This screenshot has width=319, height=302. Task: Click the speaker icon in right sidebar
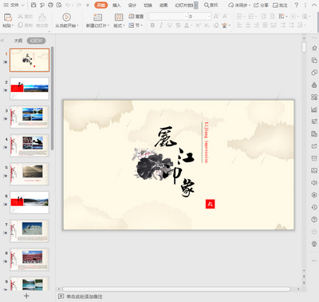point(314,183)
